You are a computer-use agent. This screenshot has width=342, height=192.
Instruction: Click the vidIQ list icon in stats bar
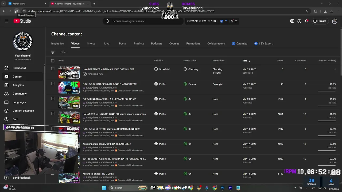226,21
